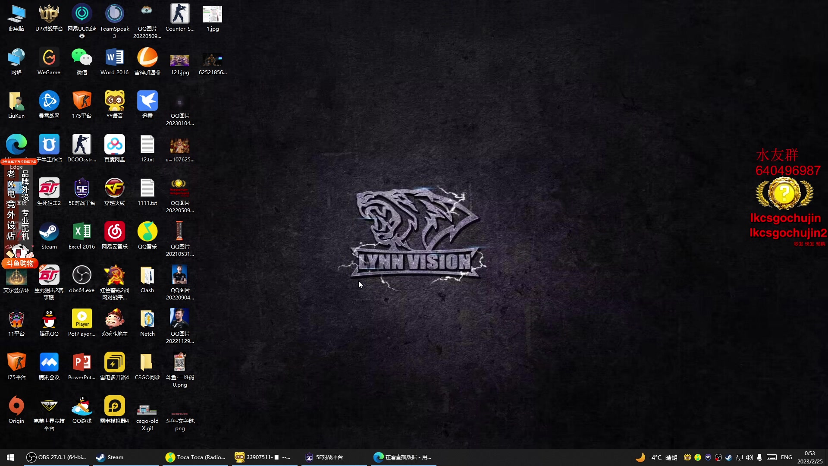Click the Windows Start button
Viewport: 828px width, 466px height.
pos(10,457)
